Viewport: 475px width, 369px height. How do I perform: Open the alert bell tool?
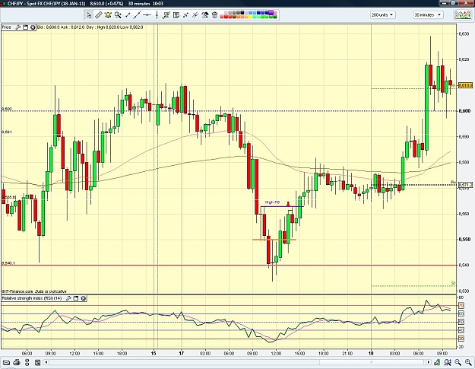click(x=108, y=15)
